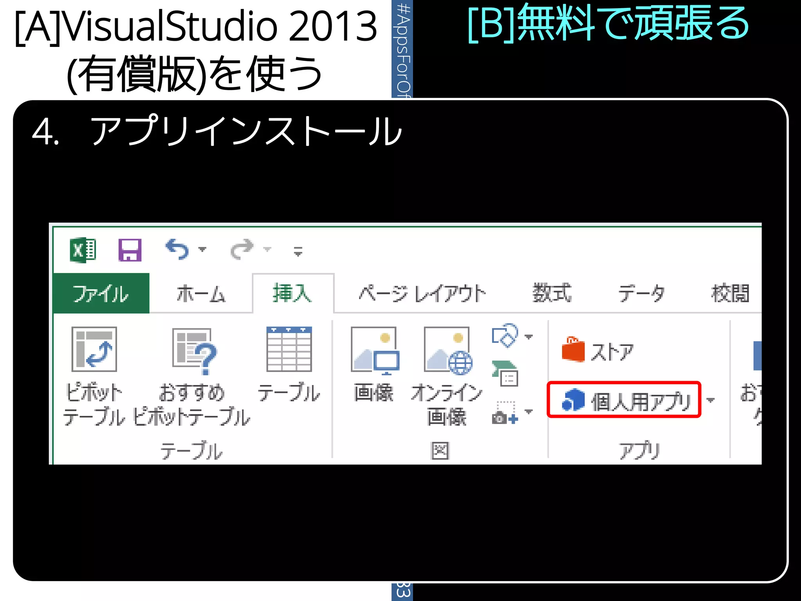Insert a SmartArt graphic

click(505, 373)
